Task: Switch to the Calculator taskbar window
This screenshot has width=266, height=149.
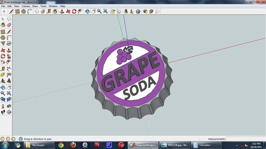Action: click(x=206, y=145)
